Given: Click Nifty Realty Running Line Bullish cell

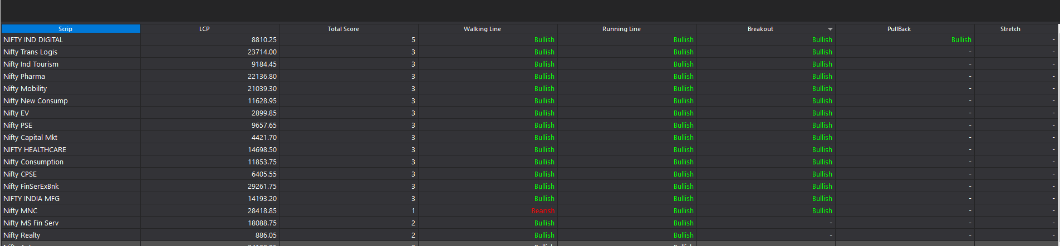Looking at the screenshot, I should coord(683,235).
